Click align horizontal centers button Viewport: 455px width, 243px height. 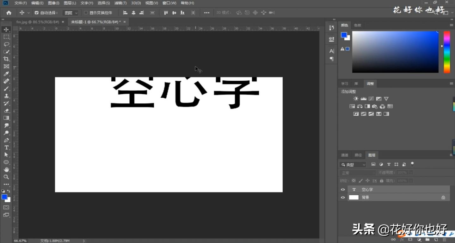point(133,12)
